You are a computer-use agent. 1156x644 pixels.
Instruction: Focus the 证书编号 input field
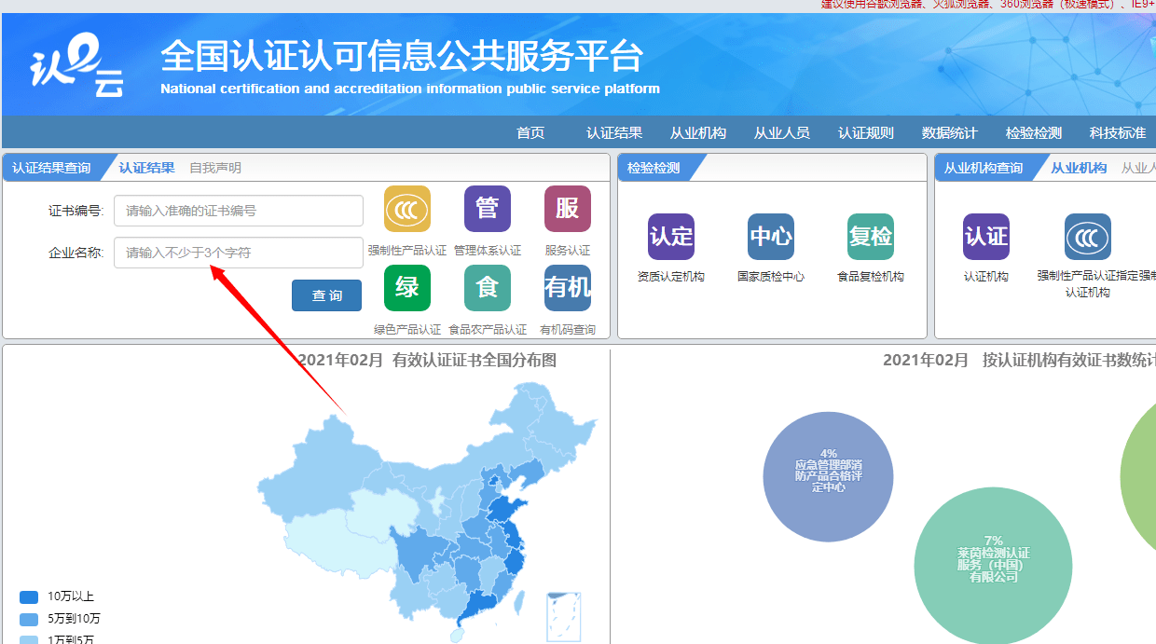point(239,211)
